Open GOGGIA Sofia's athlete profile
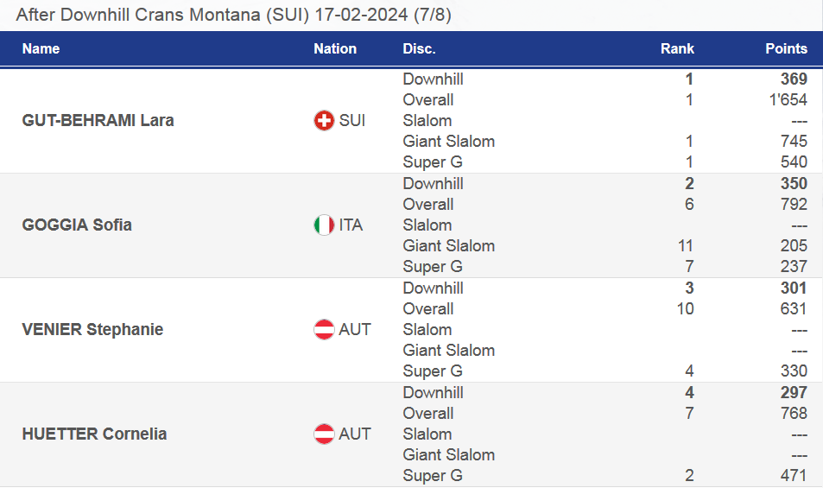823x488 pixels. tap(77, 225)
